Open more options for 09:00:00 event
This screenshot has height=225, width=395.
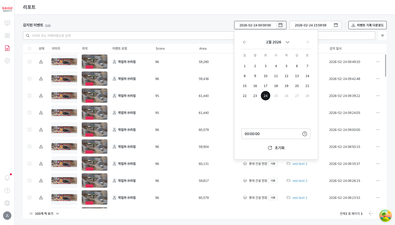pos(378,130)
